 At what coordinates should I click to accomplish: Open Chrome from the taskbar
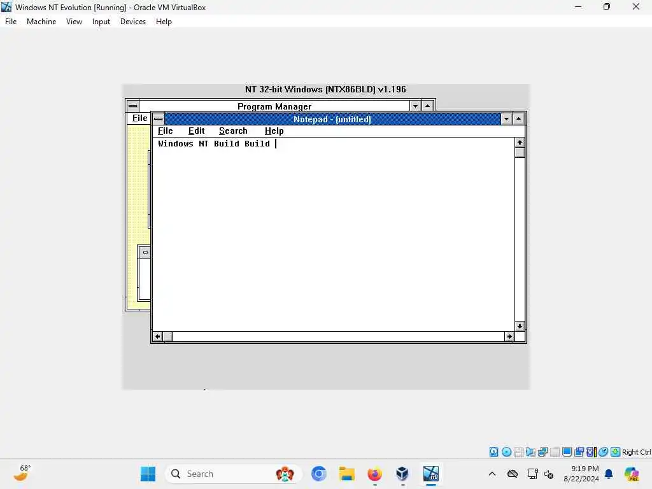click(318, 474)
